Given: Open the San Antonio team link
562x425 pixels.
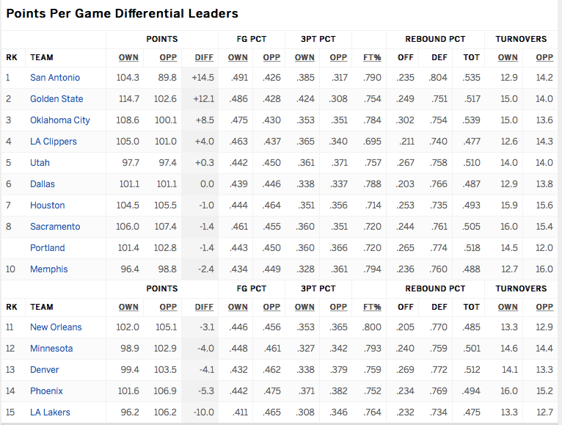Looking at the screenshot, I should point(55,78).
